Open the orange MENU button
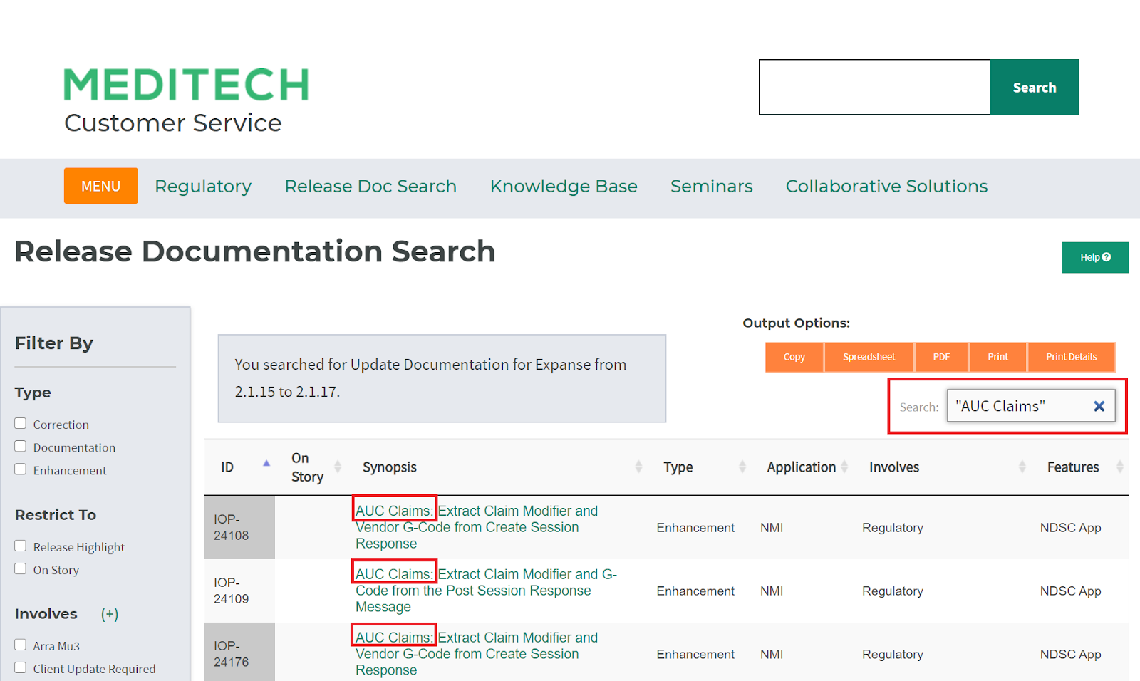Viewport: 1140px width, 681px height. click(x=100, y=186)
